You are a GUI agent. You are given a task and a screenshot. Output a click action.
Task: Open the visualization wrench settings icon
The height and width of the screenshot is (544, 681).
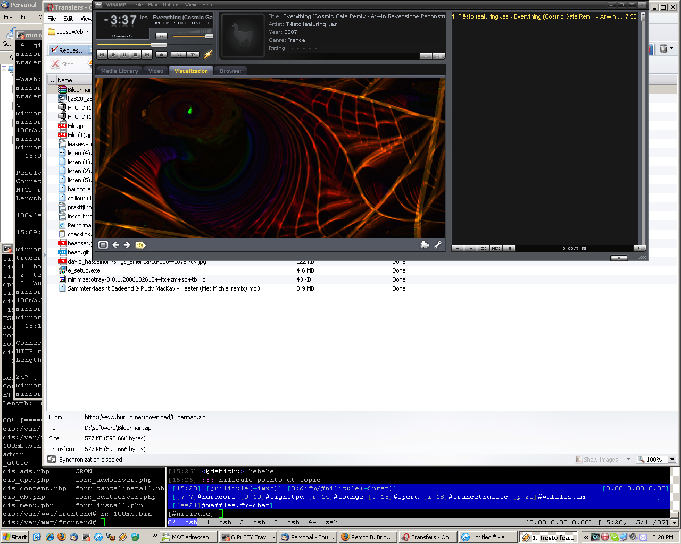(438, 245)
